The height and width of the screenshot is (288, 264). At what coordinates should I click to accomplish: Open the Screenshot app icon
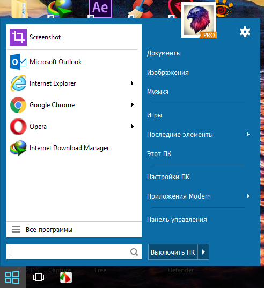click(18, 37)
